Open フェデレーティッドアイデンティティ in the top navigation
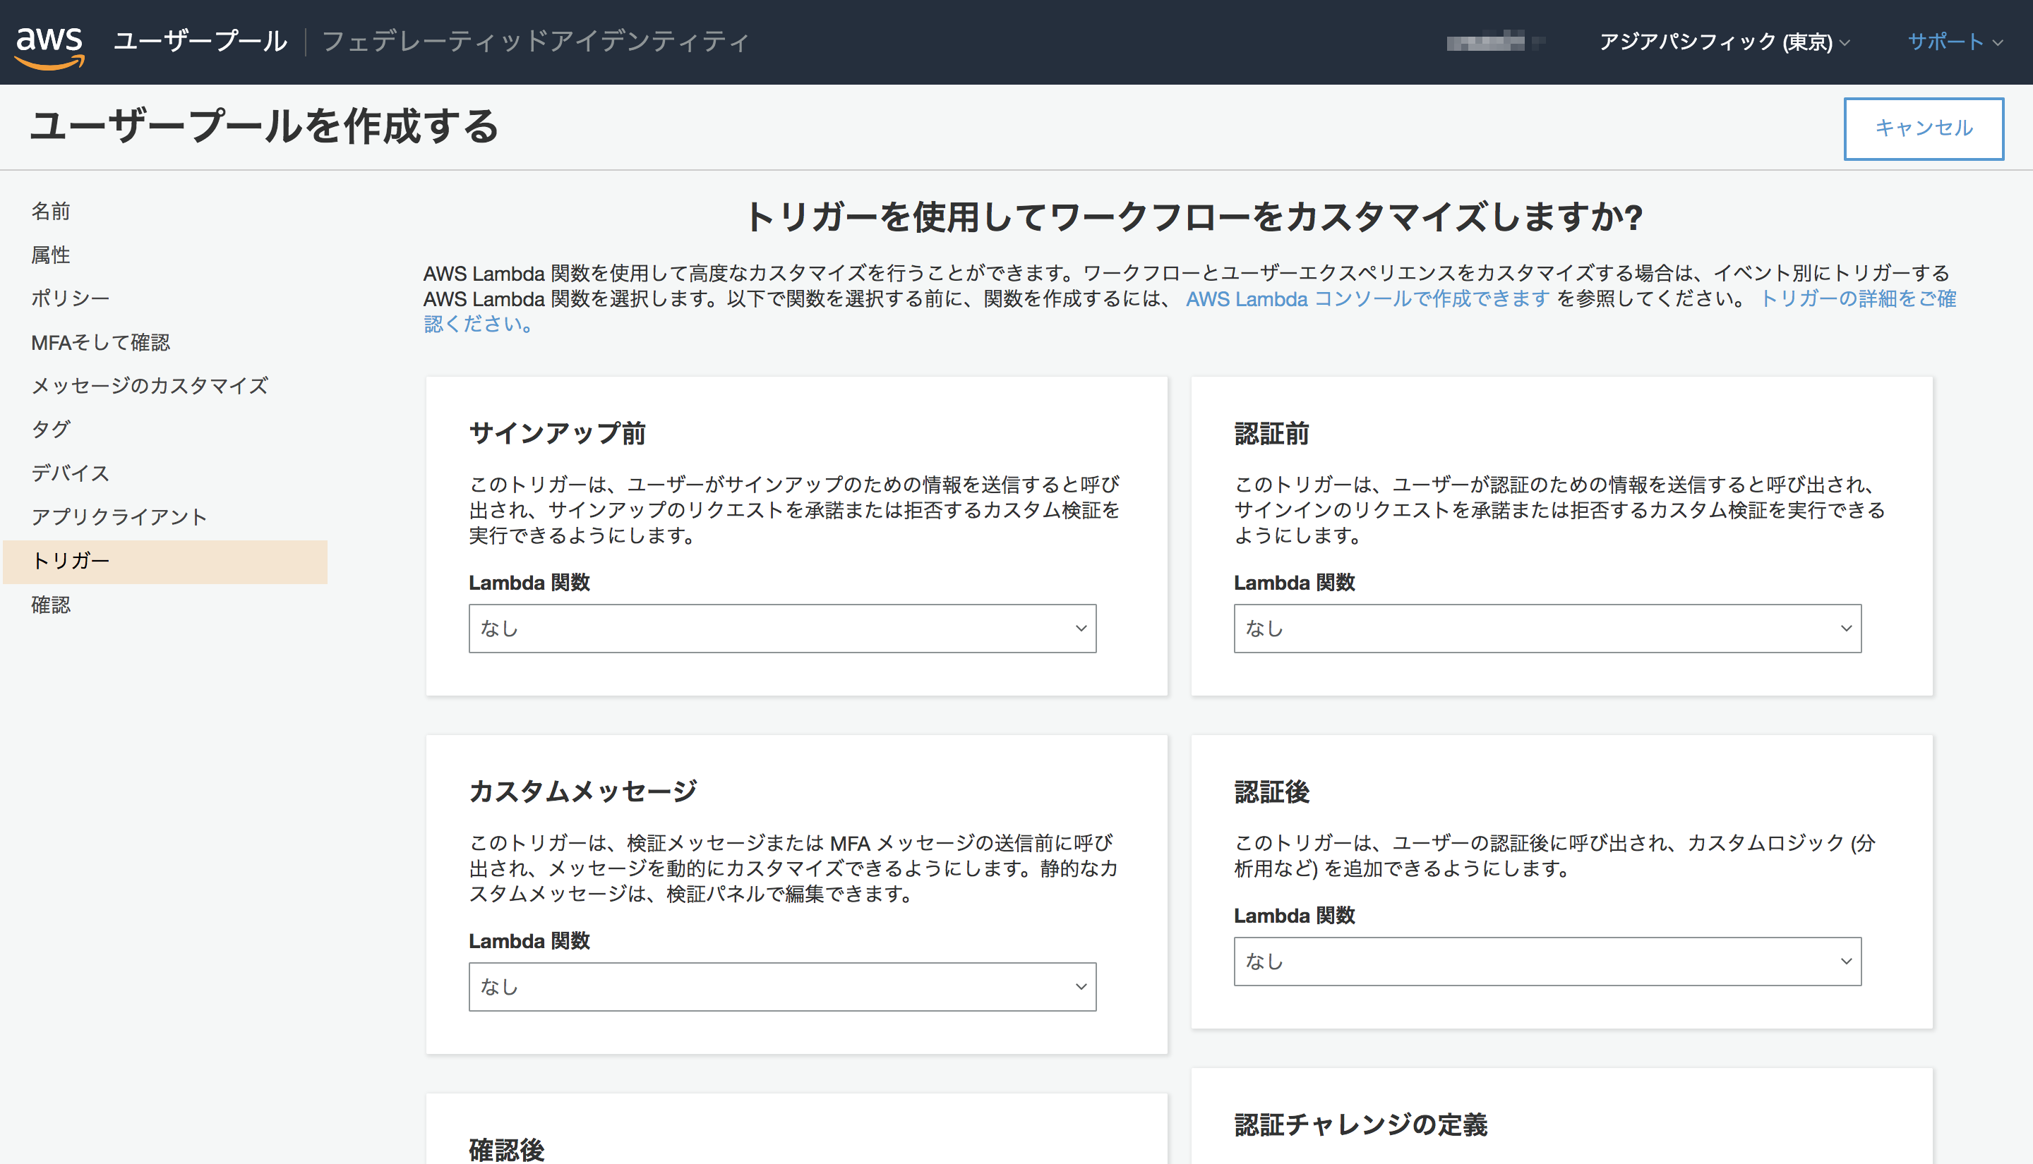 (x=535, y=41)
